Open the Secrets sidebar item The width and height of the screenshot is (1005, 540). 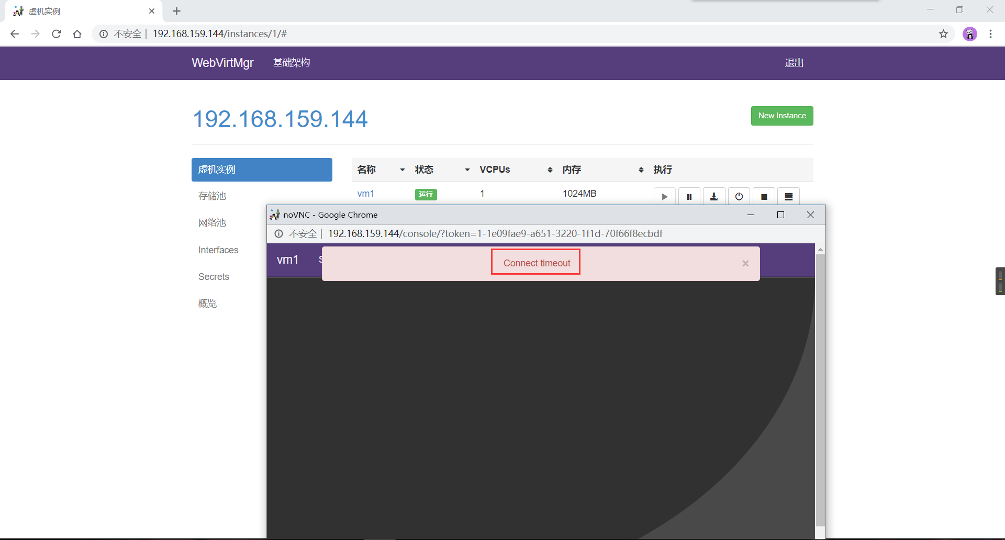click(214, 277)
